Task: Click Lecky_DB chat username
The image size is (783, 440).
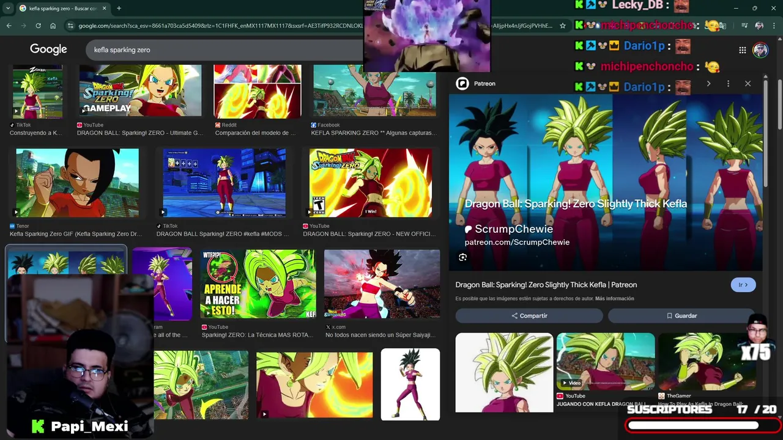Action: [636, 5]
